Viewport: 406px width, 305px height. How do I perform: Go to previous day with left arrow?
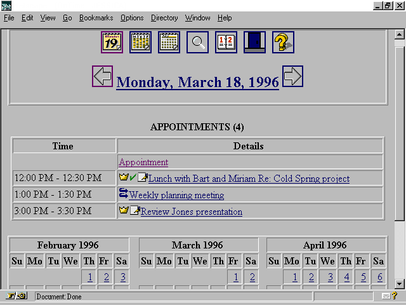pyautogui.click(x=102, y=77)
